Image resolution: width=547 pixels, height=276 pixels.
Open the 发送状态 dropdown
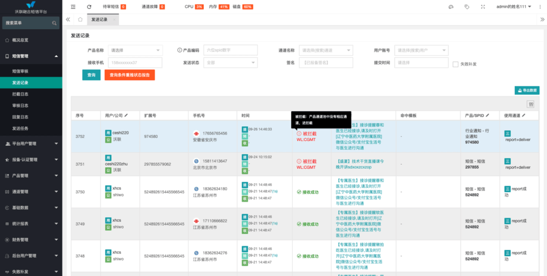click(230, 62)
